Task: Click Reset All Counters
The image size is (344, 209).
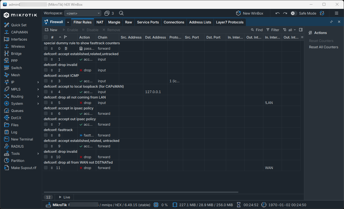Action: (323, 47)
